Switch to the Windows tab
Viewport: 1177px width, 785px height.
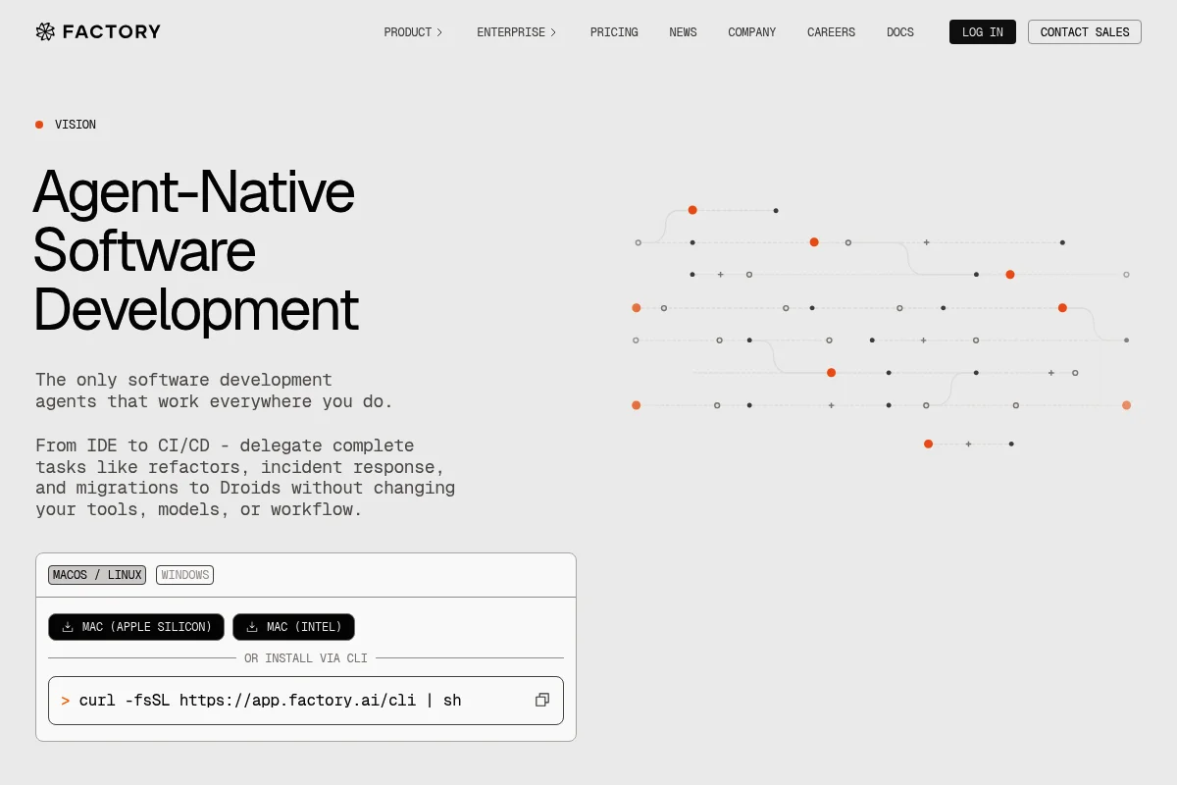[184, 575]
